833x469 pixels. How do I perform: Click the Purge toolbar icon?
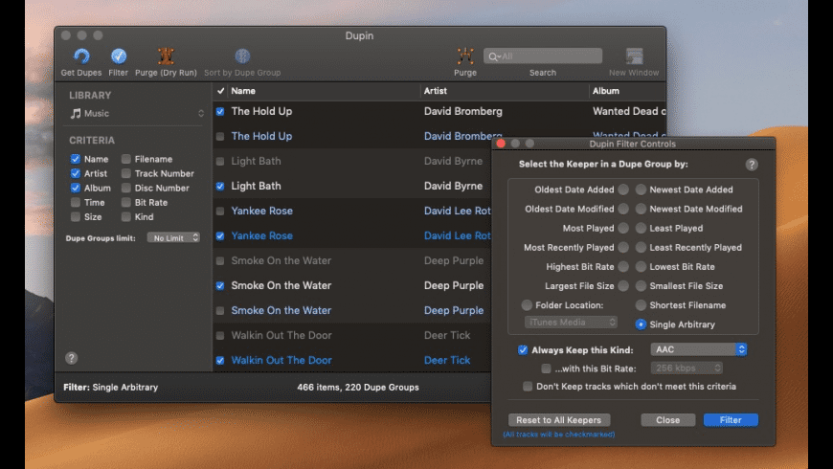465,56
